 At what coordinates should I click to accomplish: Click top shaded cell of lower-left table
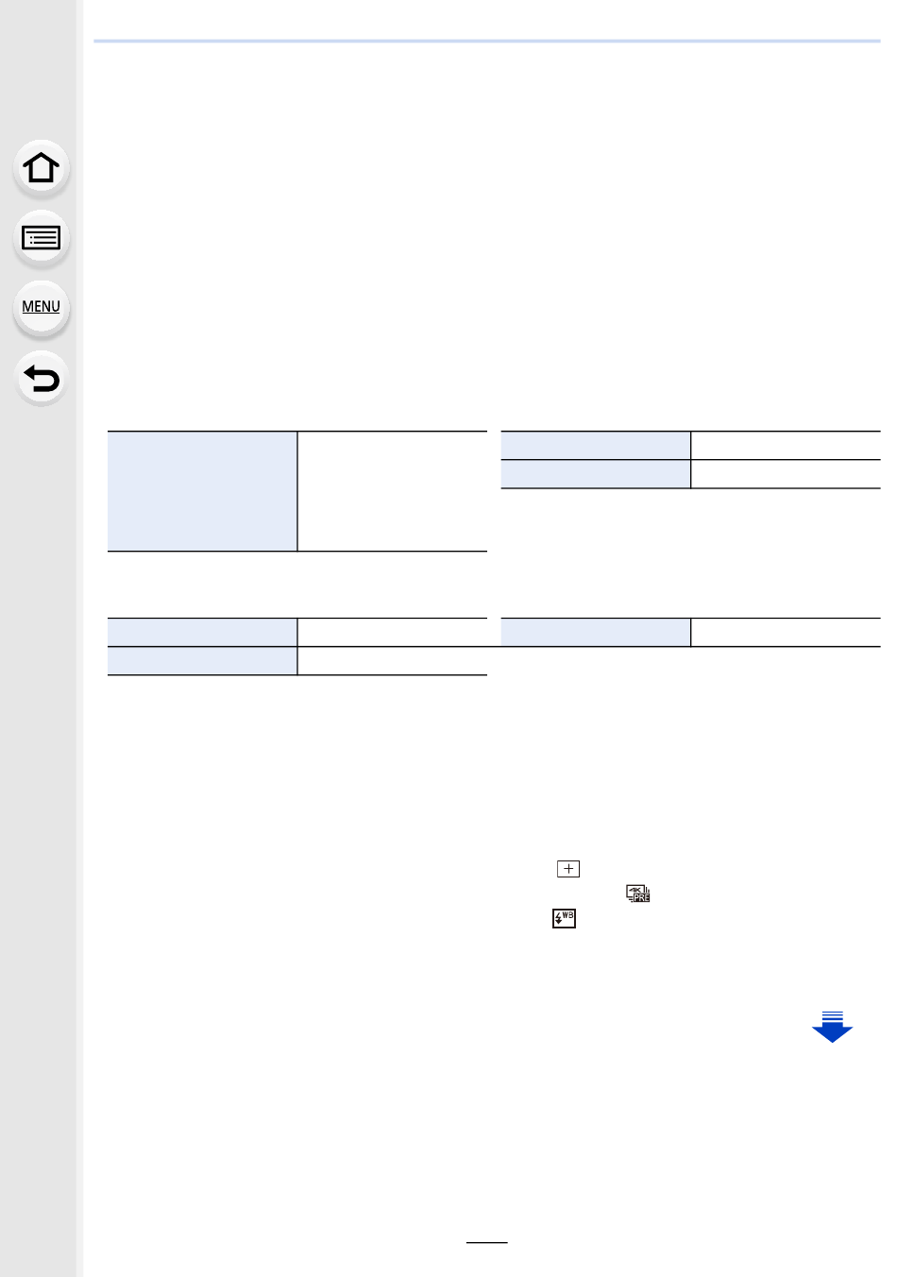202,632
